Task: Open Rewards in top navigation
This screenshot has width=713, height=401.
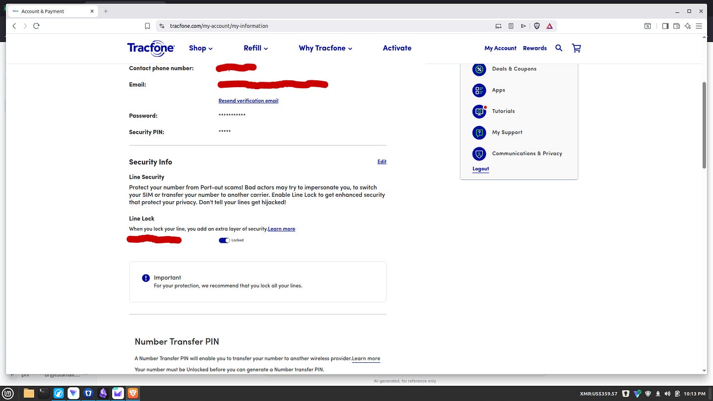Action: (x=535, y=48)
